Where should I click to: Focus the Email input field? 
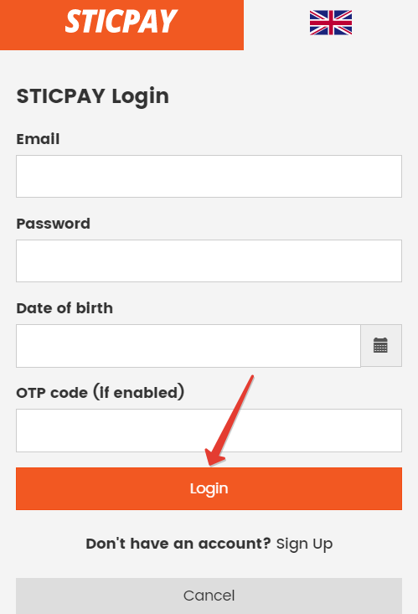pos(209,176)
